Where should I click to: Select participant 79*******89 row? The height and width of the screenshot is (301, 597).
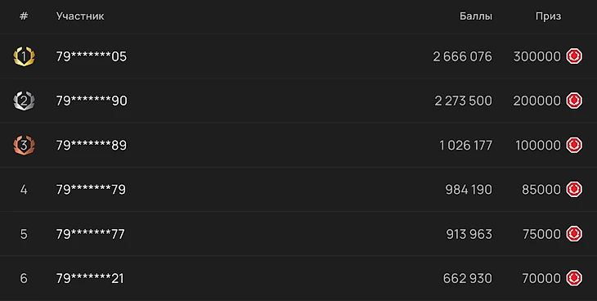298,145
